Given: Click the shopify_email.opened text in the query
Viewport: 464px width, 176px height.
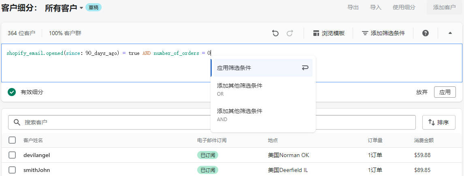Looking at the screenshot, I should tap(34, 53).
